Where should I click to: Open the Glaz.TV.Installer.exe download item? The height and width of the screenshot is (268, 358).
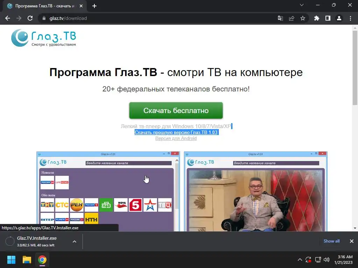tap(36, 241)
